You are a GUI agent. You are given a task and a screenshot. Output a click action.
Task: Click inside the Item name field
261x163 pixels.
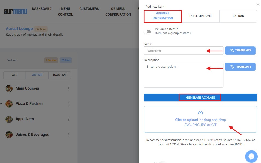click(x=175, y=51)
